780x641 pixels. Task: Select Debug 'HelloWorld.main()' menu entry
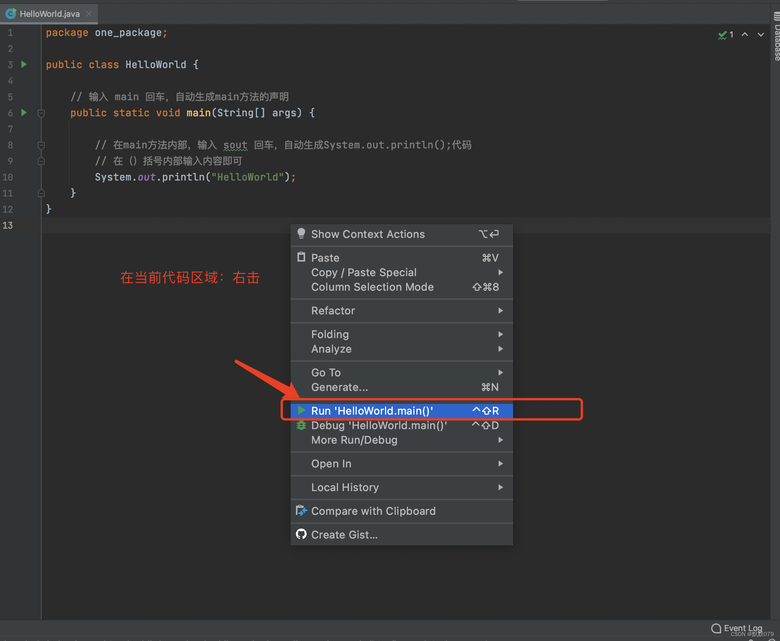pyautogui.click(x=379, y=425)
